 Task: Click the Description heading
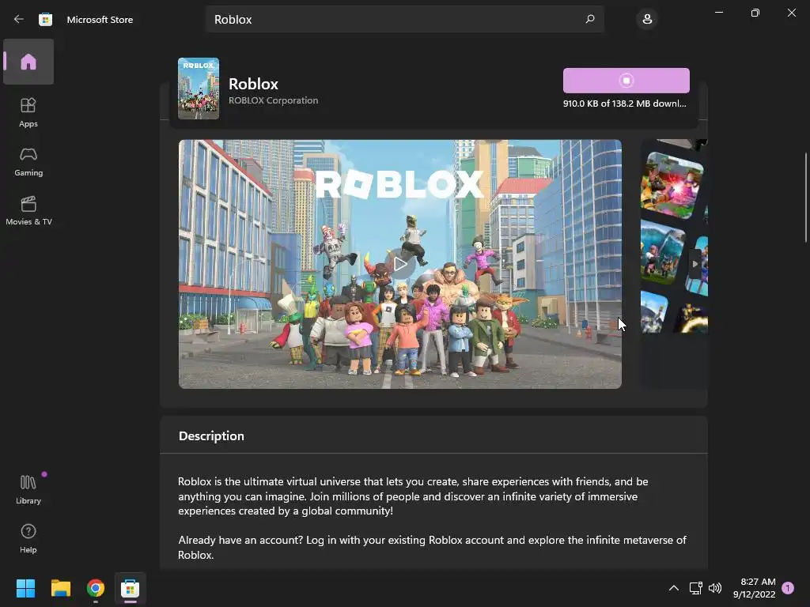coord(211,435)
